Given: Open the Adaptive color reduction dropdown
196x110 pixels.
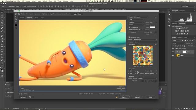Looking at the screenshot, I should pos(136,22).
